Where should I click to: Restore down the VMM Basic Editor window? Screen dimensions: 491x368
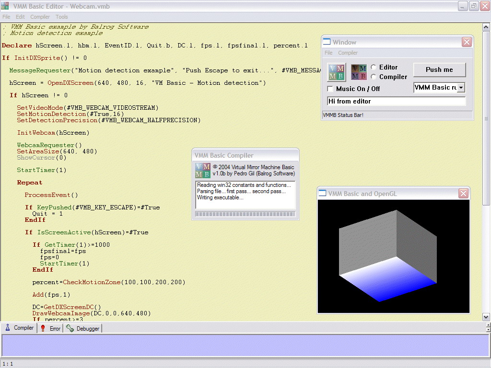pos(473,6)
